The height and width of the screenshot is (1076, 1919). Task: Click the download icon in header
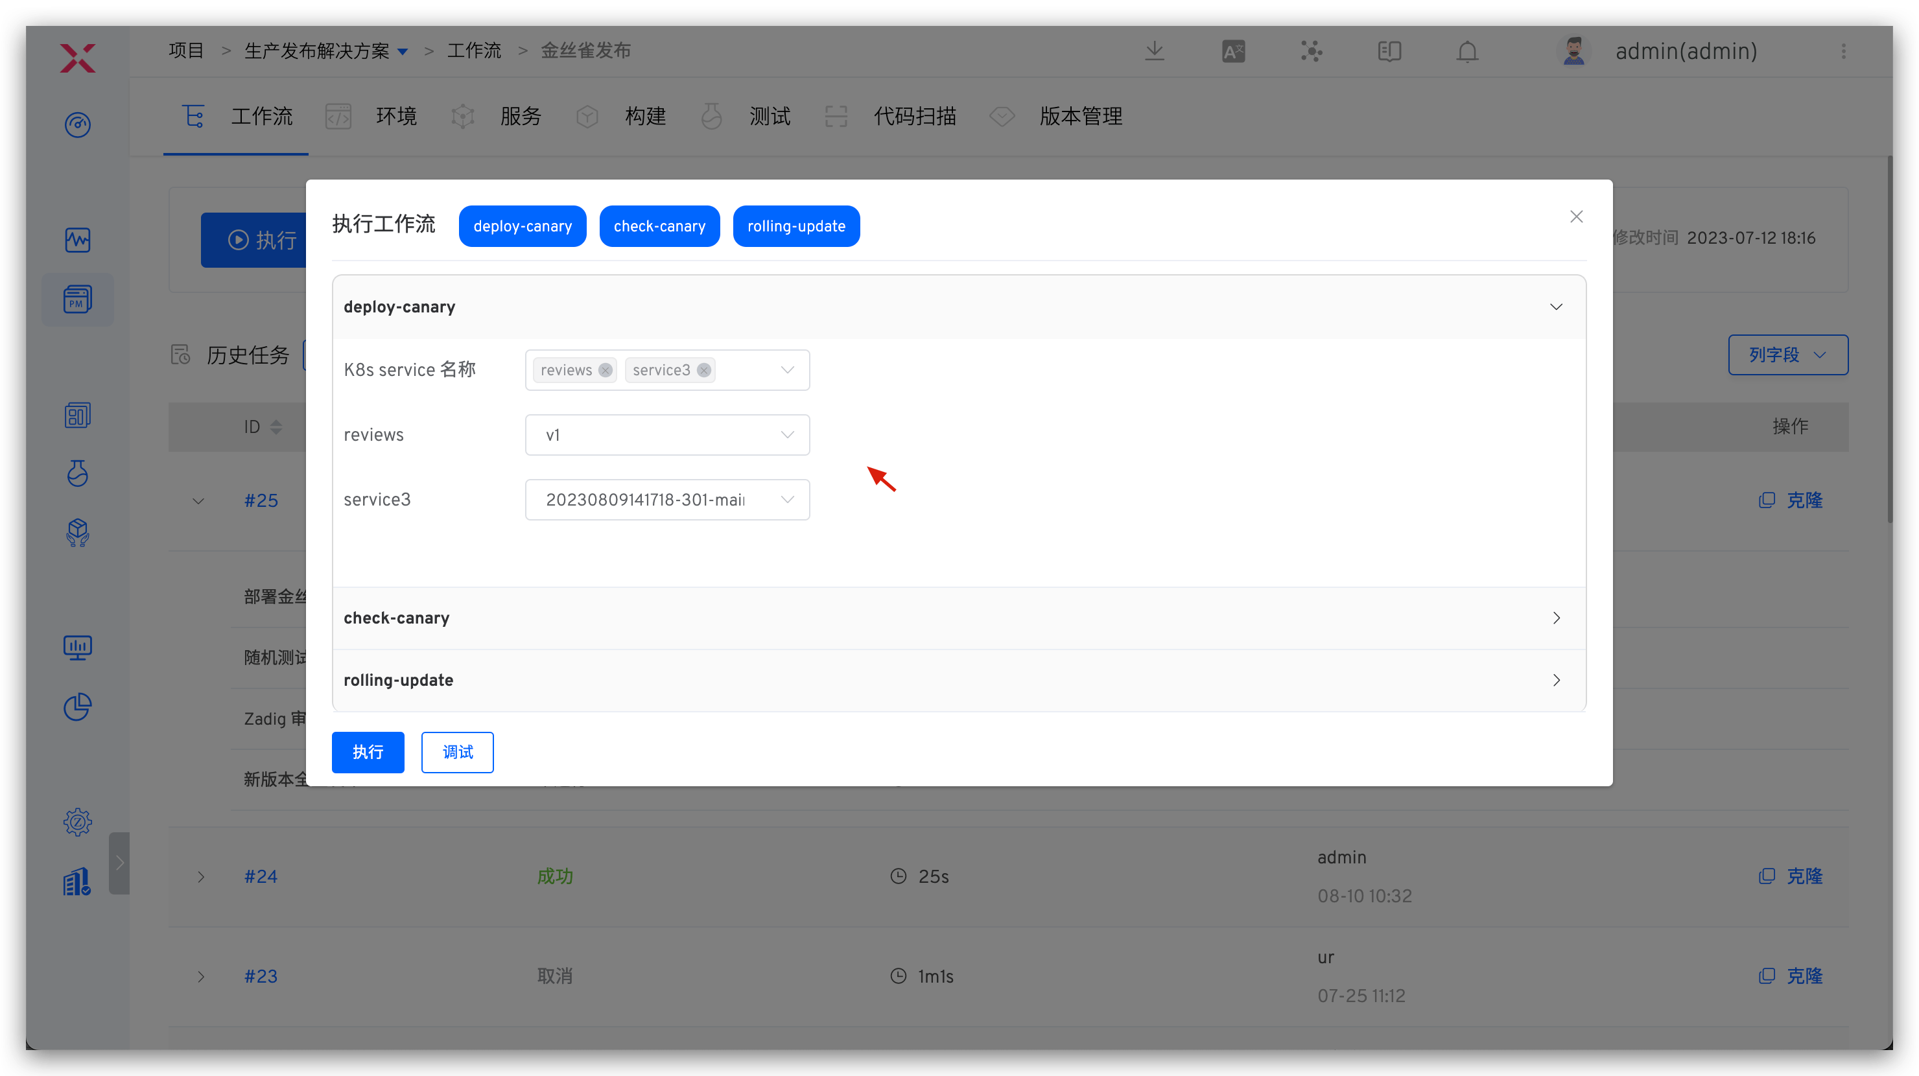1155,51
